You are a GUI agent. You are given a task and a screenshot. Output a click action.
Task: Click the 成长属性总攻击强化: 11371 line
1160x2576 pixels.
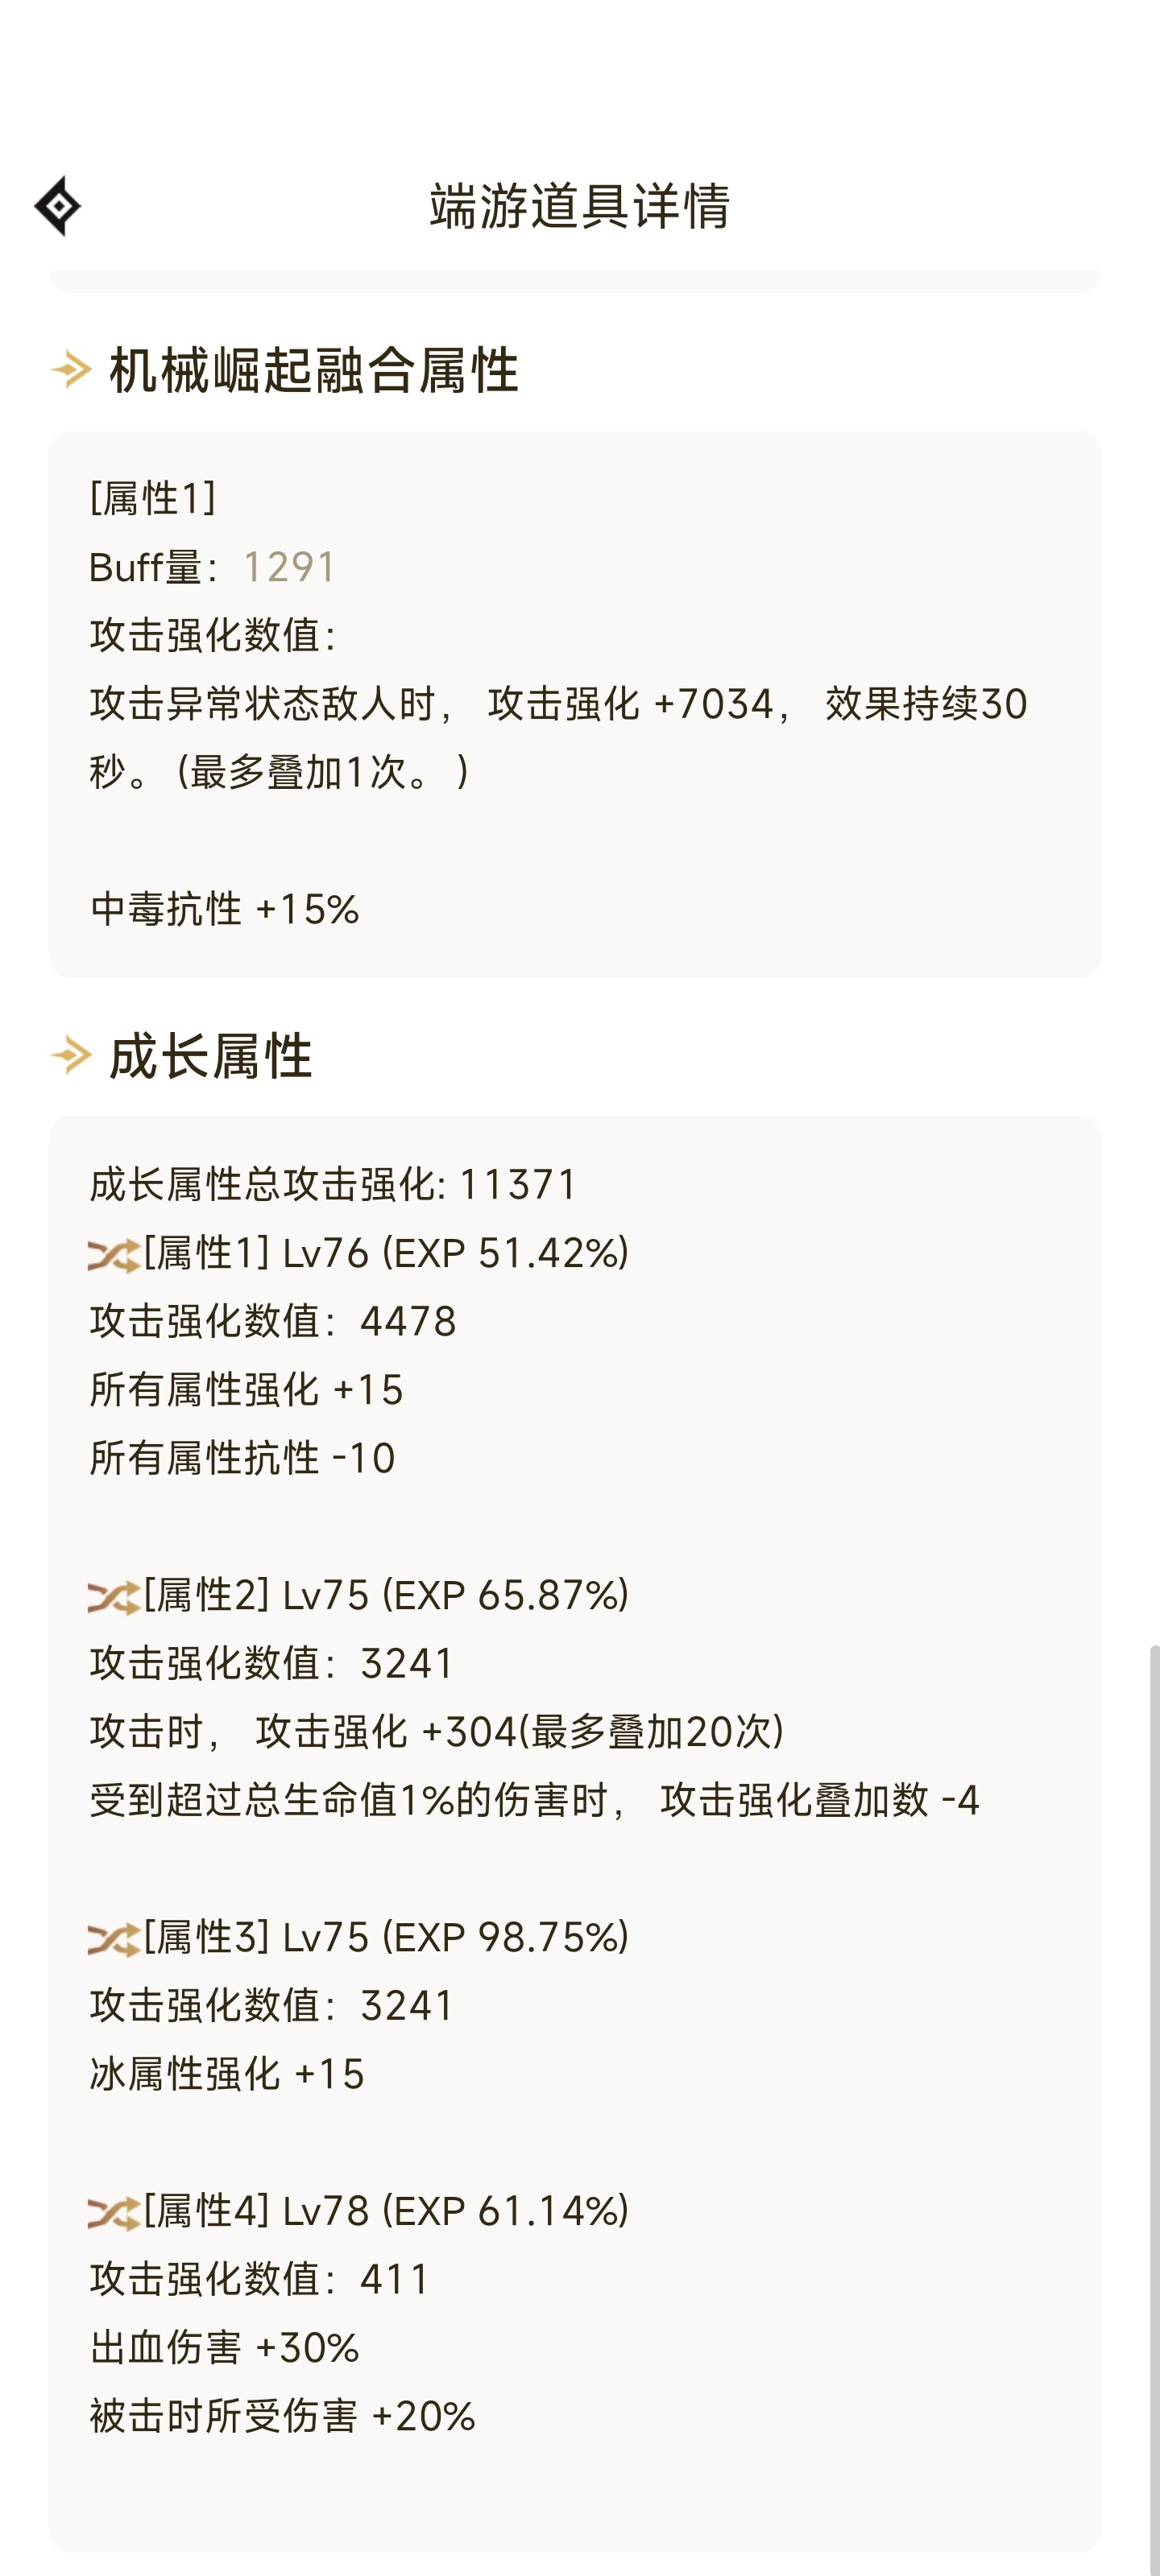(333, 1184)
